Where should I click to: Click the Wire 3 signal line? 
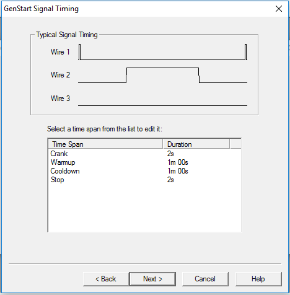pos(162,105)
